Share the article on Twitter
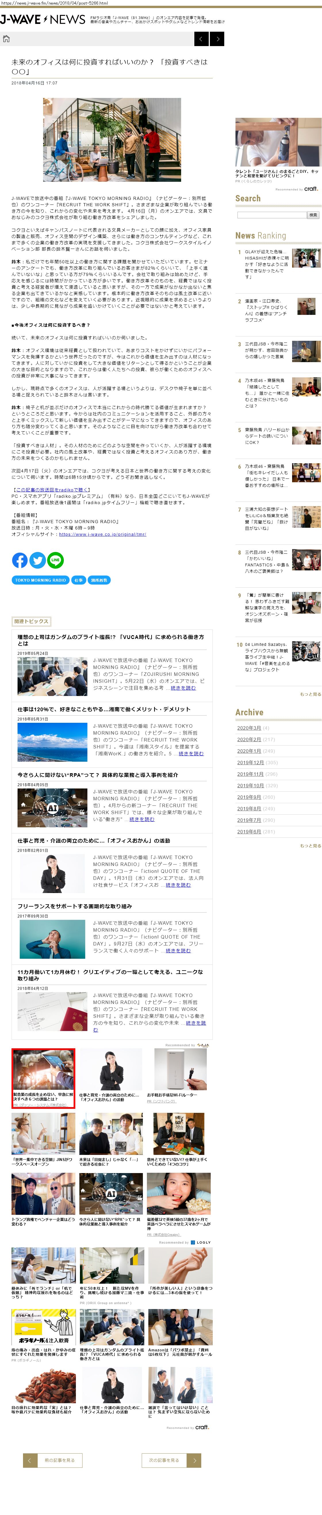The height and width of the screenshot is (1515, 322). pyautogui.click(x=38, y=560)
